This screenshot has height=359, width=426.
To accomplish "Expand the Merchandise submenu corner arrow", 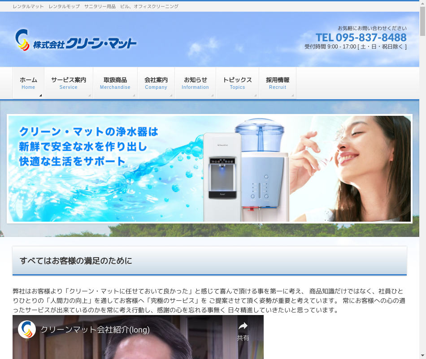I will 134,95.
